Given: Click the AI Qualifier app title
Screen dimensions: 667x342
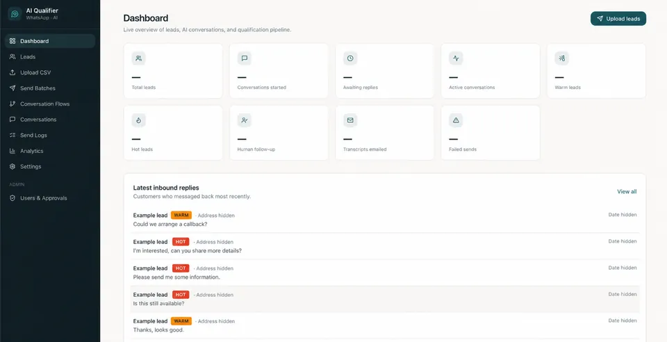Looking at the screenshot, I should pyautogui.click(x=42, y=10).
